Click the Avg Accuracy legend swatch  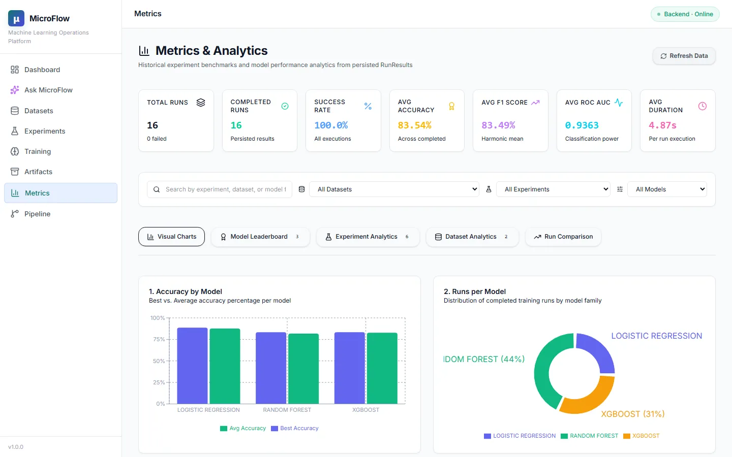(224, 429)
